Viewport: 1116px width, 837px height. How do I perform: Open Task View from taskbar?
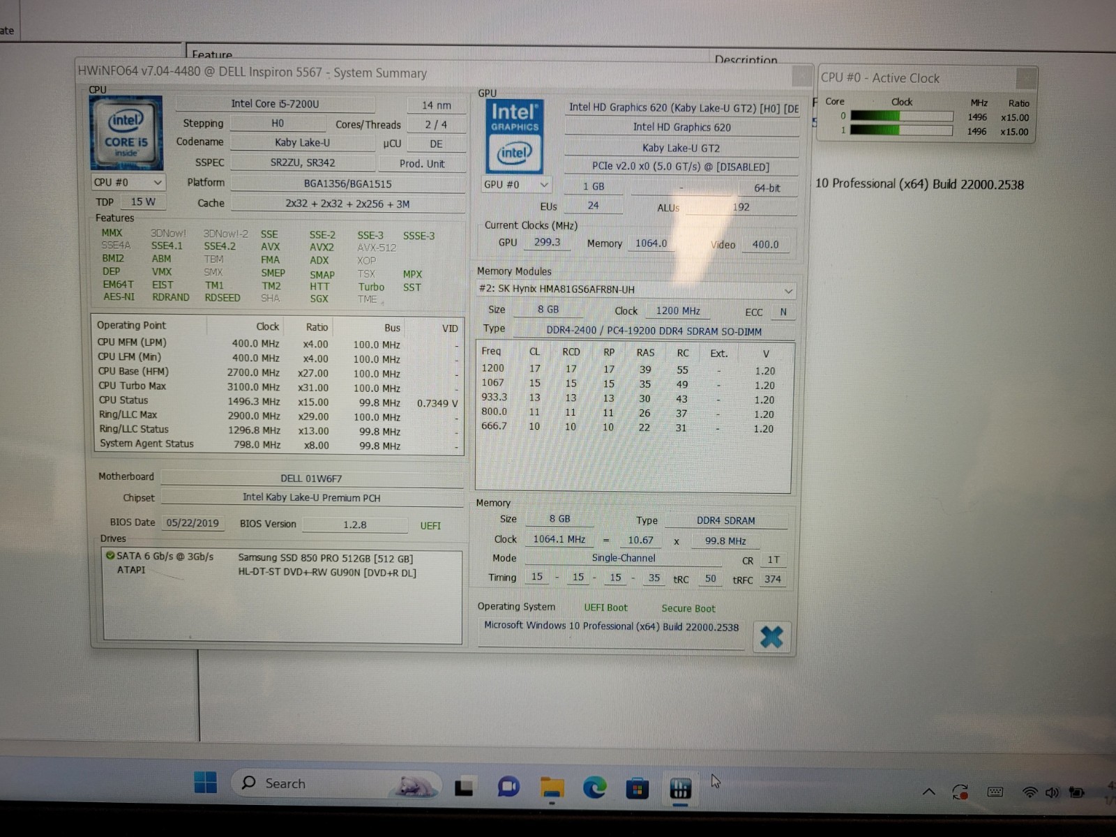[465, 787]
